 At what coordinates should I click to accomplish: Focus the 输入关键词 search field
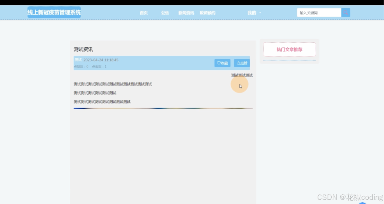coord(319,13)
